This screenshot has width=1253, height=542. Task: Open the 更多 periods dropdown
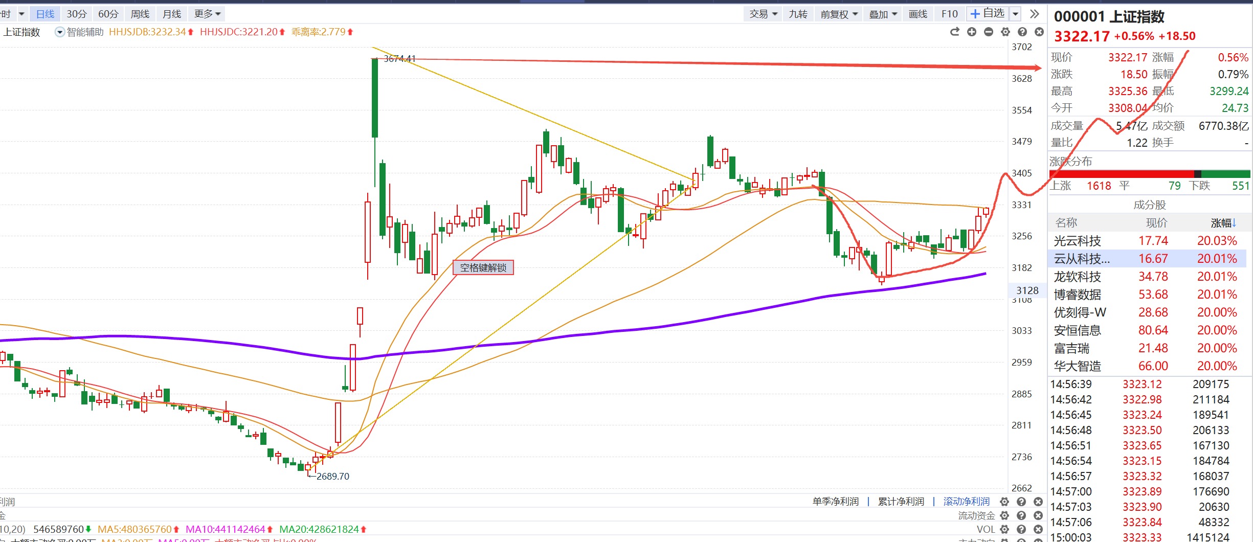coord(207,14)
